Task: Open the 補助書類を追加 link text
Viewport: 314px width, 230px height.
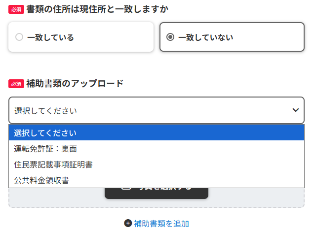Action: click(x=161, y=224)
